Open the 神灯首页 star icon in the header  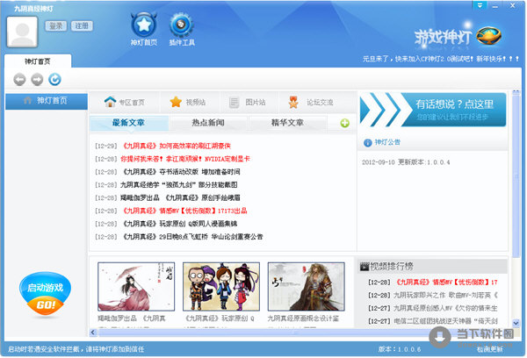(143, 25)
